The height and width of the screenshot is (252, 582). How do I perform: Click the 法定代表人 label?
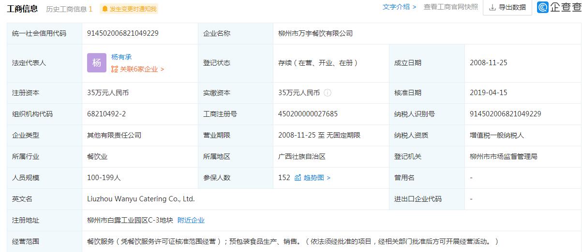29,63
